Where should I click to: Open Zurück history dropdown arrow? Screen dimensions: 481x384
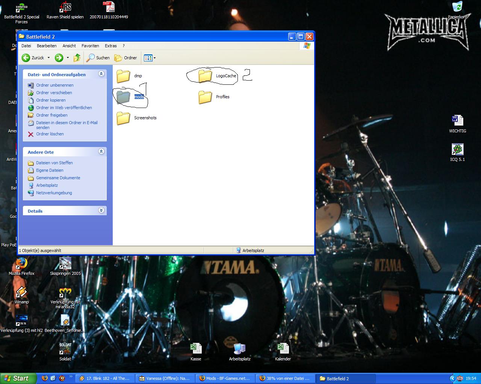[x=48, y=58]
